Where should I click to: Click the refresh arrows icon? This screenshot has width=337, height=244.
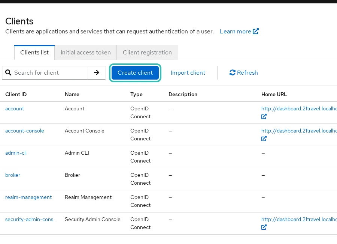[232, 73]
